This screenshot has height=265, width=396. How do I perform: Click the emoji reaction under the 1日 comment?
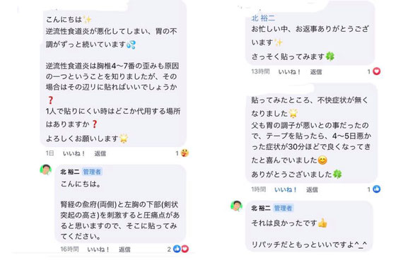click(185, 153)
